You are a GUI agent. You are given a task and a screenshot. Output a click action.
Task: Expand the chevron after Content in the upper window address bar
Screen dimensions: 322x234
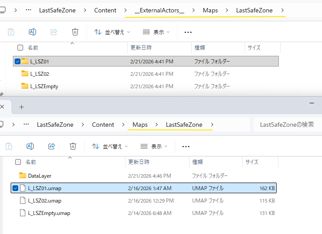point(125,10)
